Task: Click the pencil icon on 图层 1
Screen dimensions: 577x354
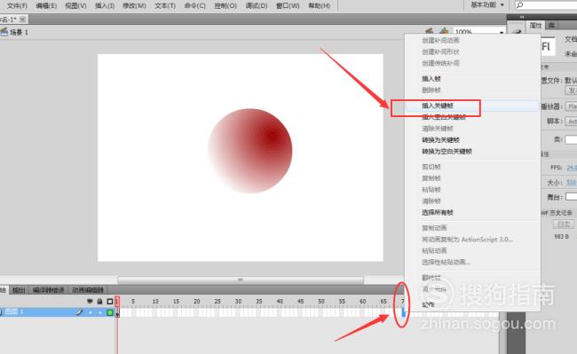Action: coord(79,312)
